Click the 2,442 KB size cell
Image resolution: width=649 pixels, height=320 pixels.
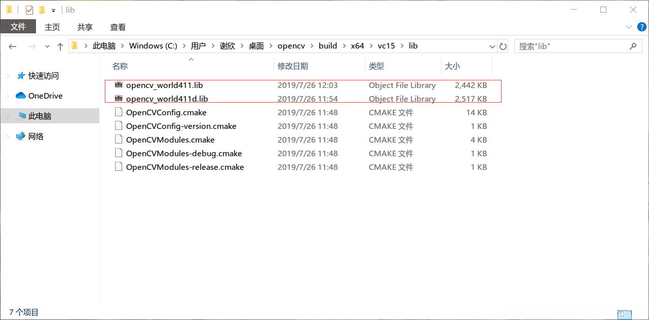[x=471, y=85]
